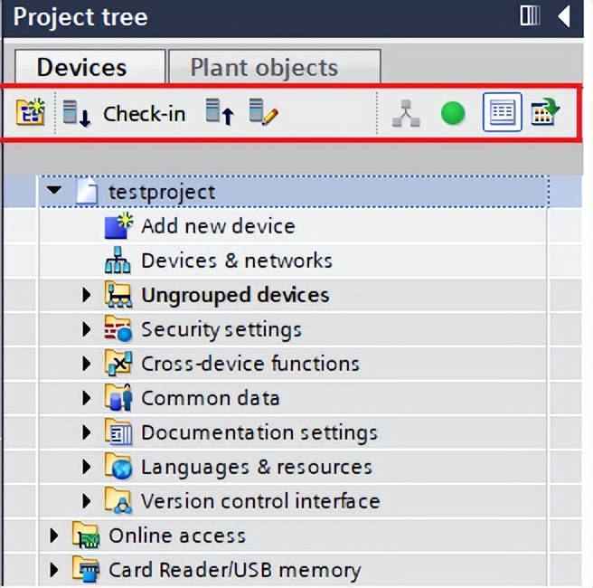
Task: Click the column layout icon in header
Action: pos(531,16)
